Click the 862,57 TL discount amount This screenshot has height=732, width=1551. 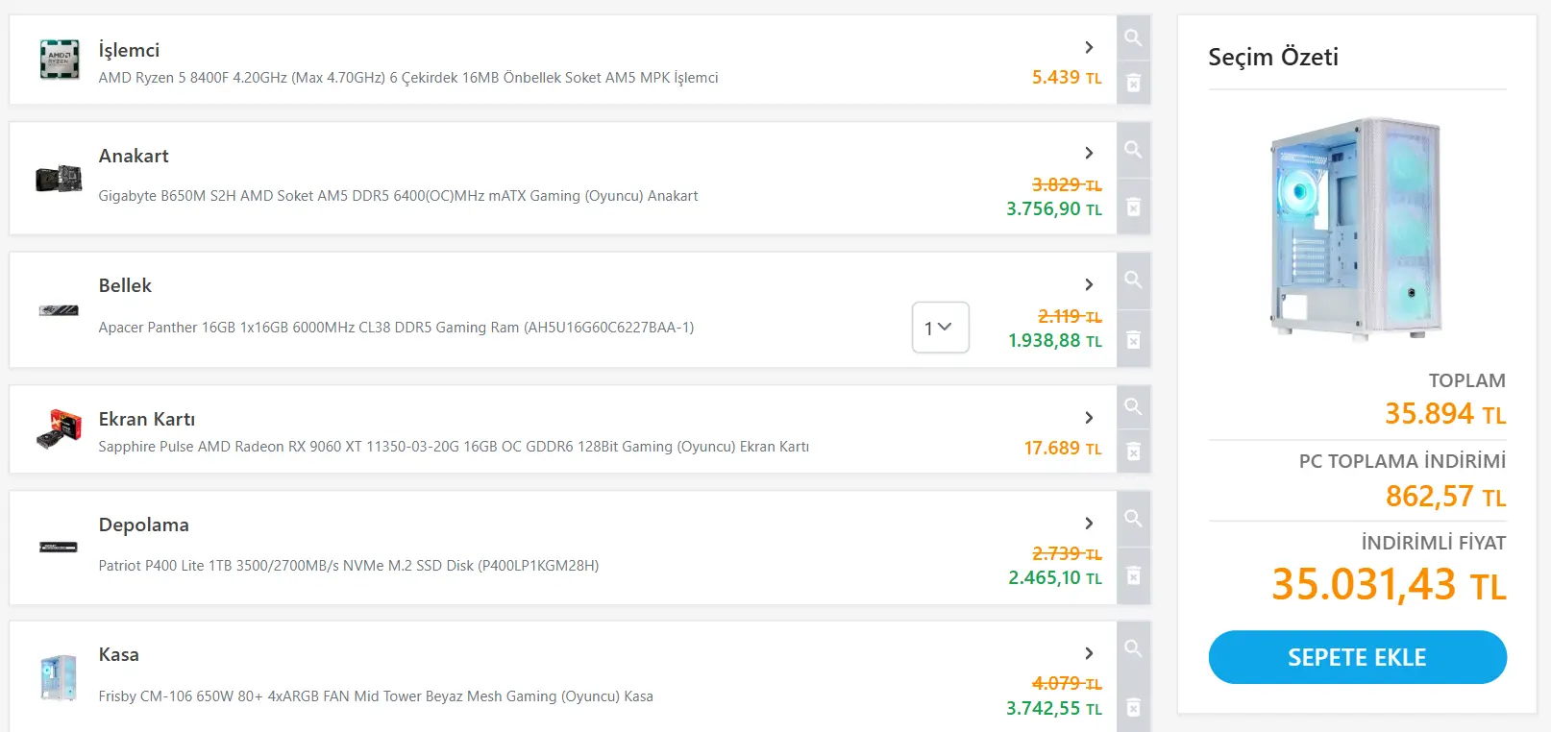coord(1446,497)
